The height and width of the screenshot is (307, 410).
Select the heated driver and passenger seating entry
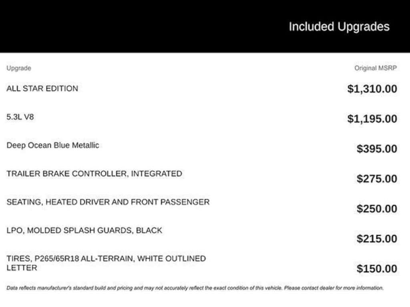(108, 202)
